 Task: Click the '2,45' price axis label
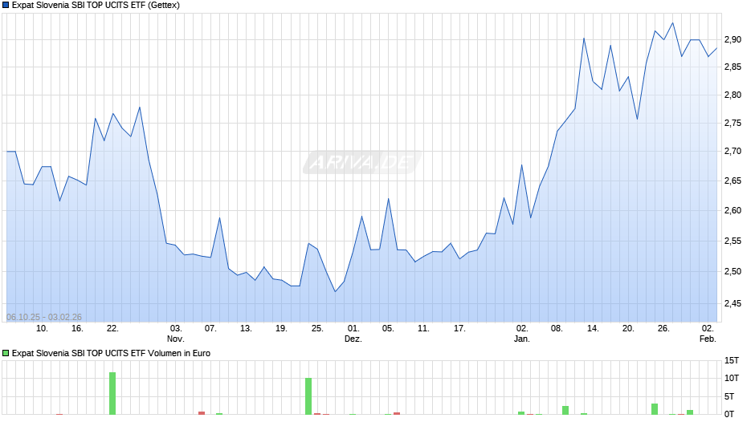click(733, 303)
